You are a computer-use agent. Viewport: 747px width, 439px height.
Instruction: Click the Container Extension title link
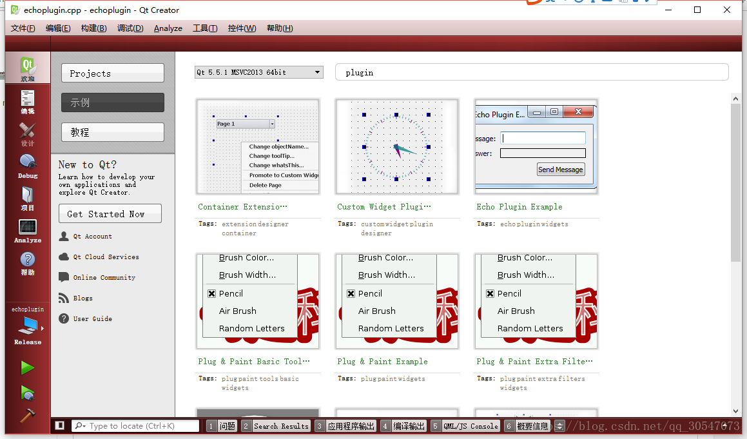(x=242, y=206)
